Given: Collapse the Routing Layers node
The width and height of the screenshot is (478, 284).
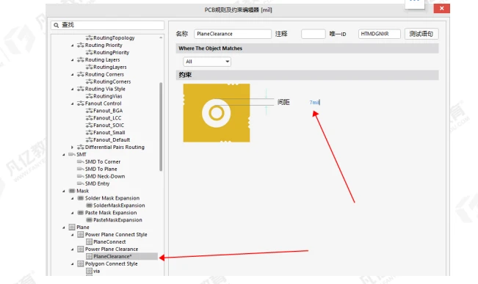Looking at the screenshot, I should [73, 60].
